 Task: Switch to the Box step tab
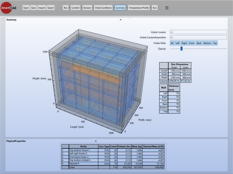(66, 8)
